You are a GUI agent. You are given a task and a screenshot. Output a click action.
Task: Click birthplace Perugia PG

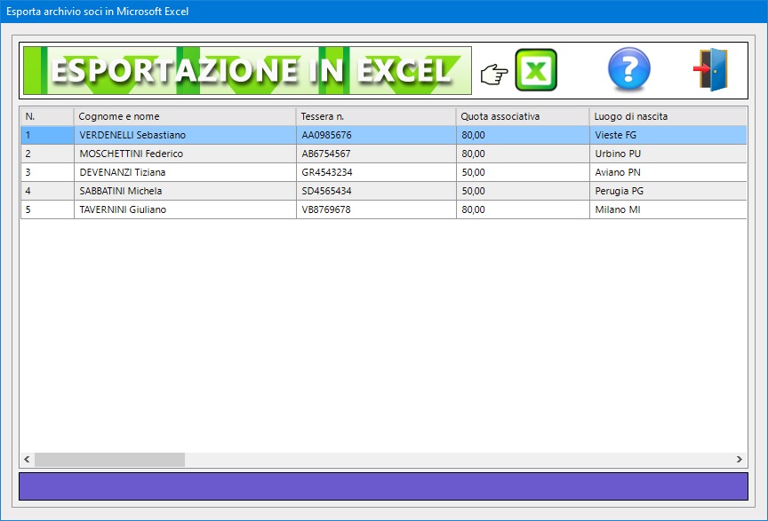619,191
